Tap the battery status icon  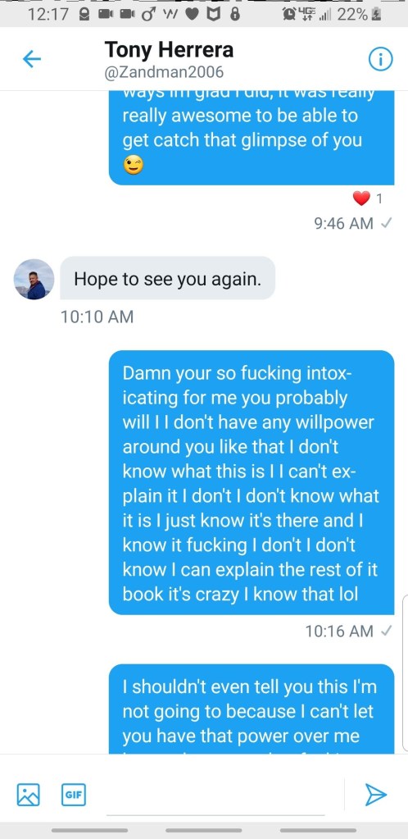tap(376, 15)
